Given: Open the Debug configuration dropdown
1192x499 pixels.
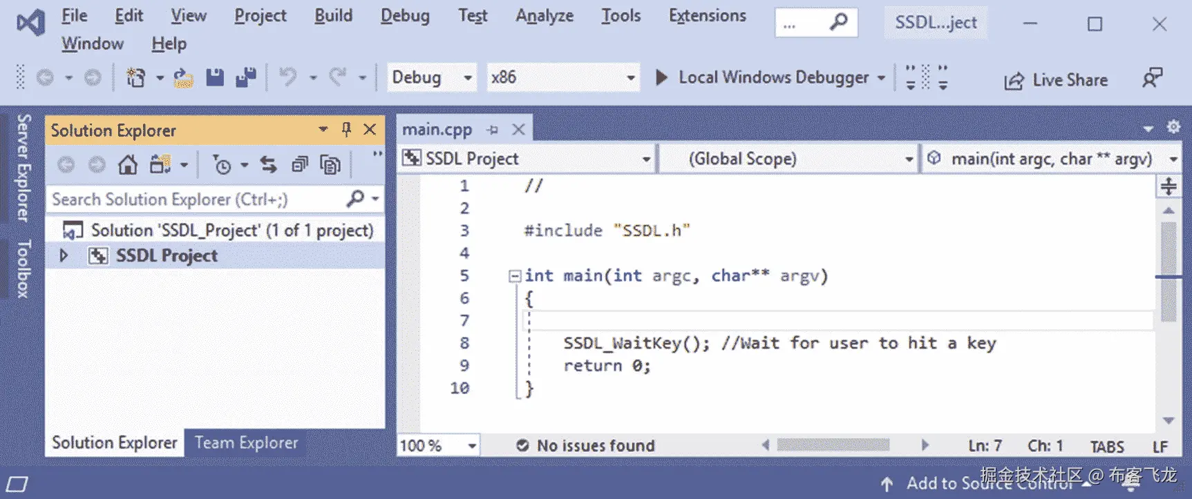Looking at the screenshot, I should coord(433,77).
